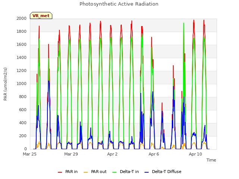Click the PAR (umol/m2/s) y-axis label
239x179 pixels.
[x=5, y=84]
